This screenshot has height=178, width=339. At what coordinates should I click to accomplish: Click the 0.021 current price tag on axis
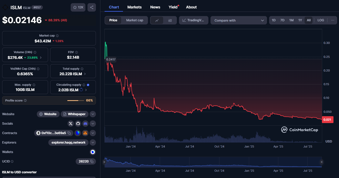point(328,120)
